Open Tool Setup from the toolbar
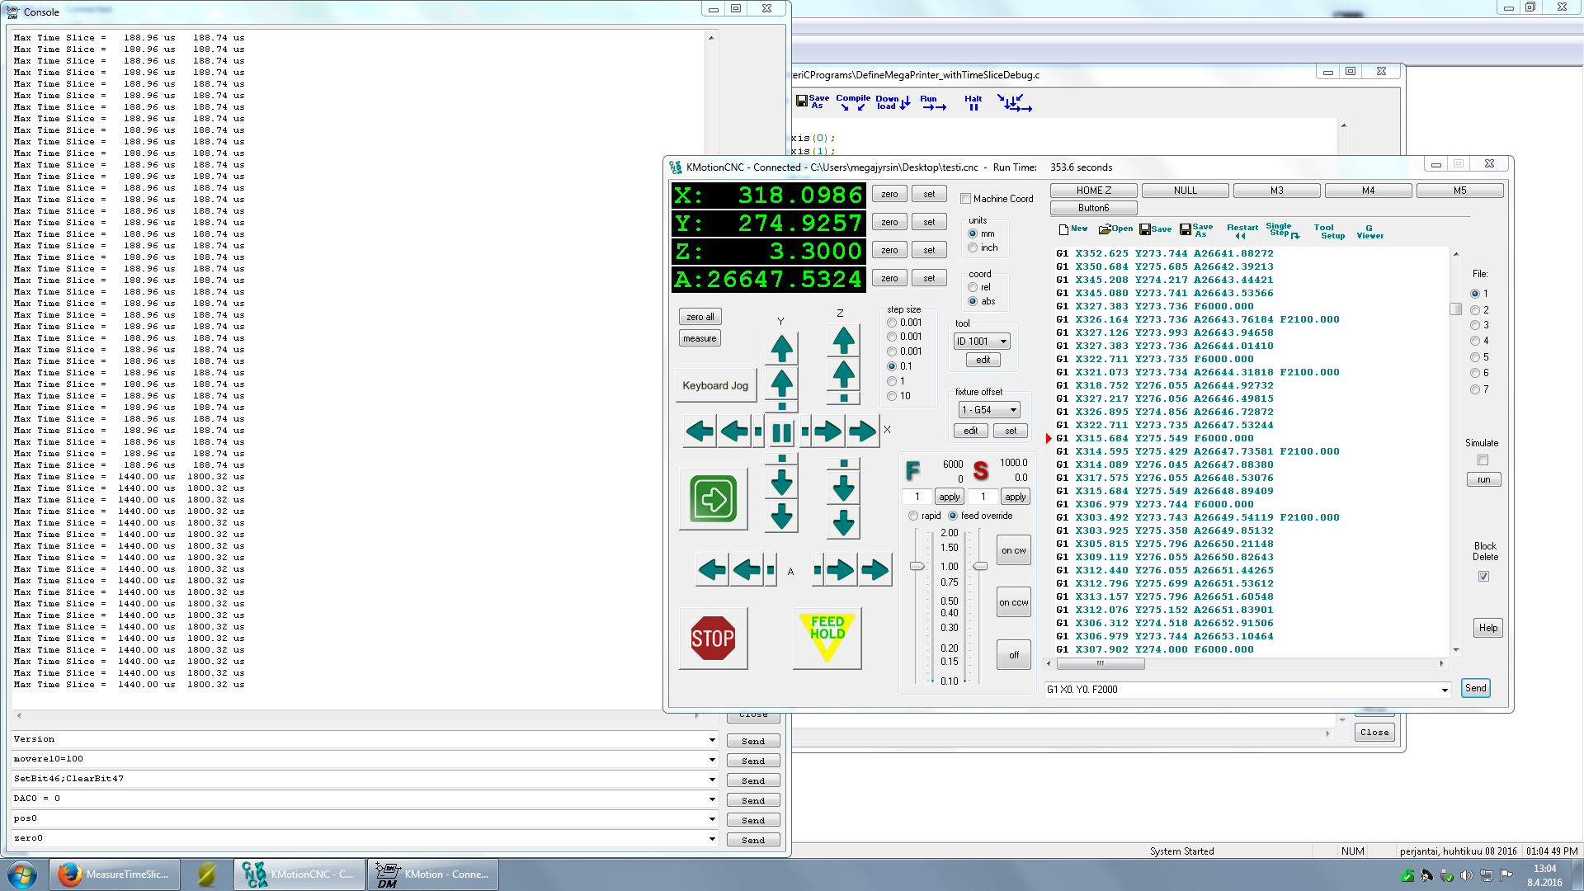 1329,231
